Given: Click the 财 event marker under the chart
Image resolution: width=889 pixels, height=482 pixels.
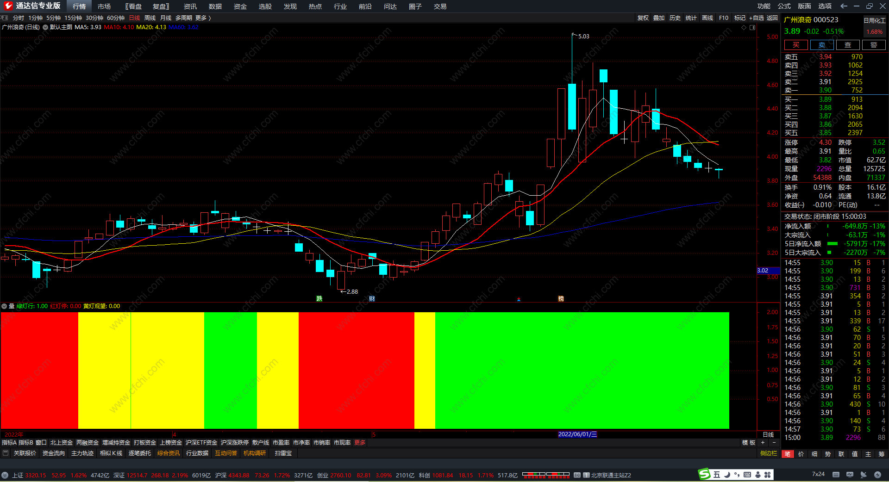Looking at the screenshot, I should click(x=372, y=299).
